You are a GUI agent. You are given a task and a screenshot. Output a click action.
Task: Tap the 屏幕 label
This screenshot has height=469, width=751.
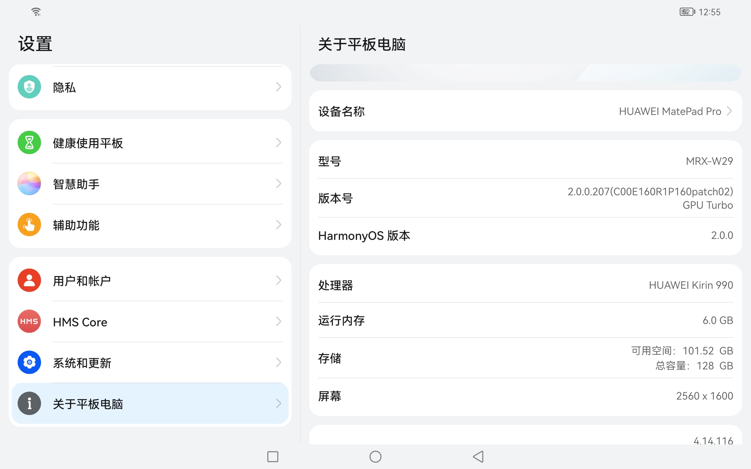[329, 396]
